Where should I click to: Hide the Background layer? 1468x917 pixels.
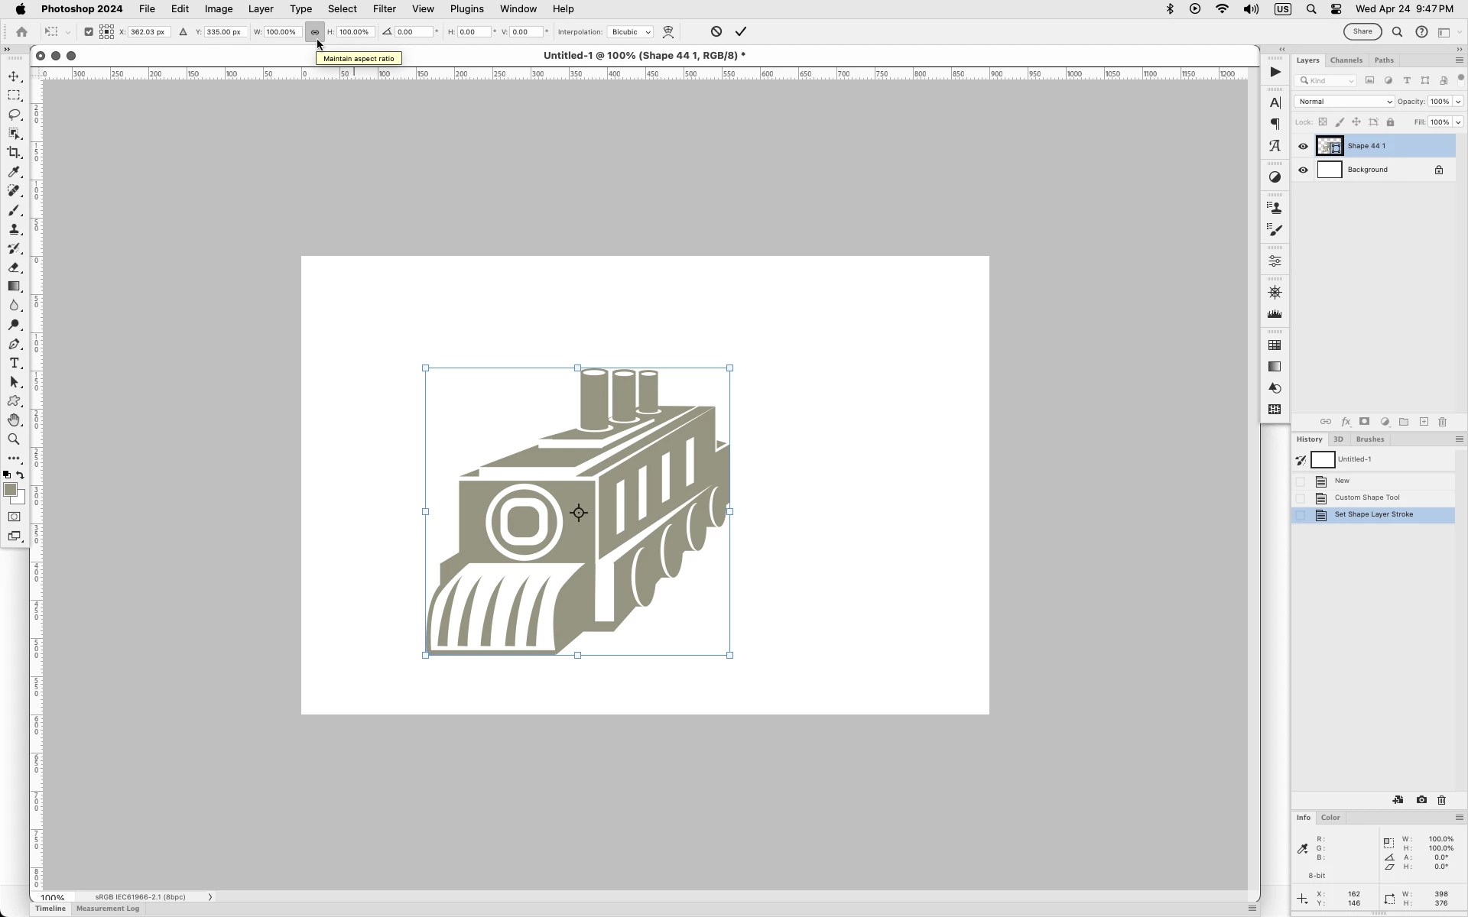coord(1303,170)
